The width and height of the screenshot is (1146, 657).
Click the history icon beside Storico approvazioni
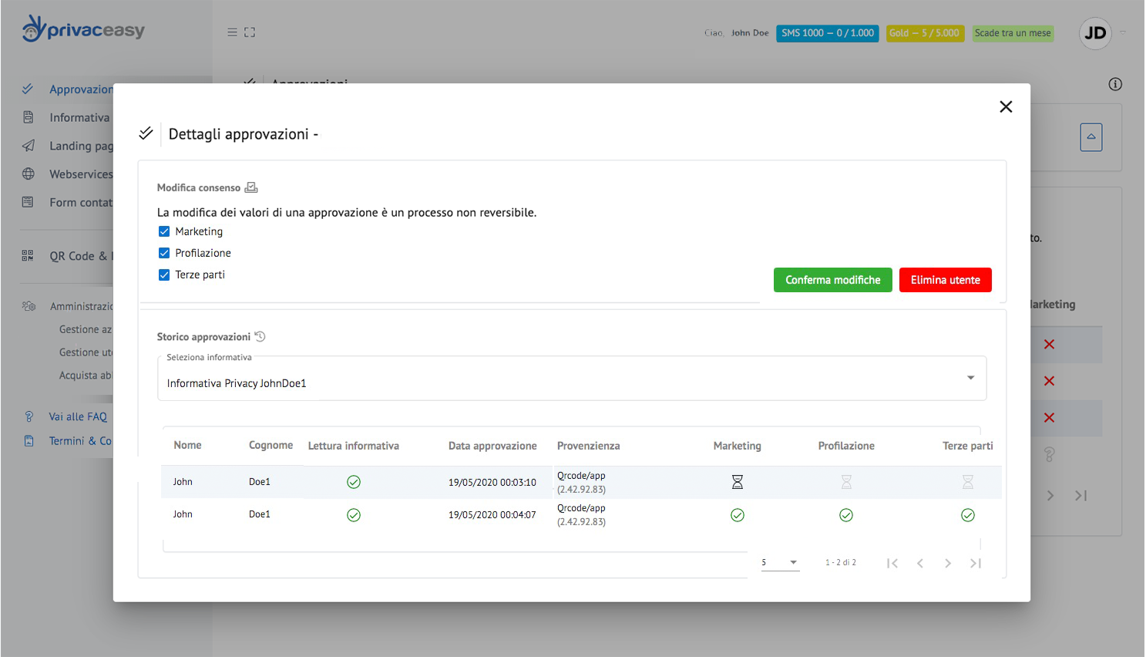(x=260, y=336)
